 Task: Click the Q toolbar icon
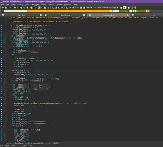pyautogui.click(x=59, y=8)
